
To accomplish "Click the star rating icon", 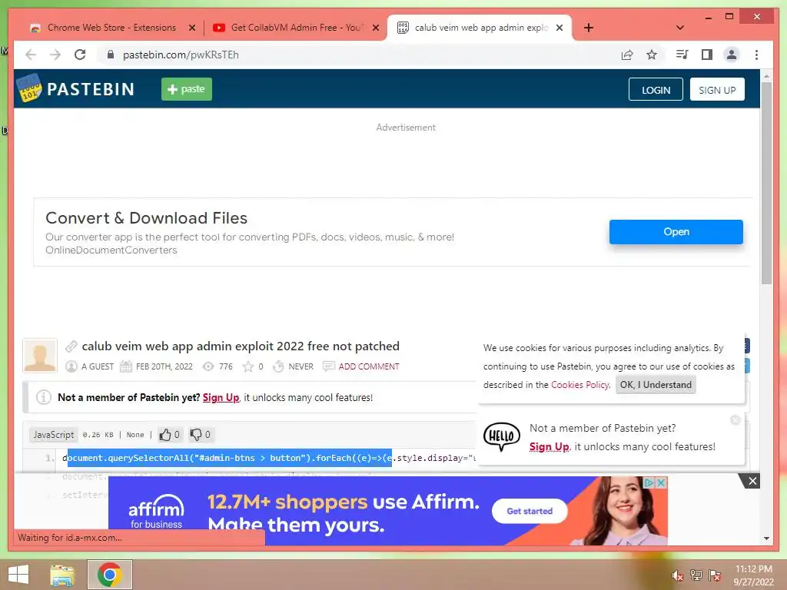I will (x=248, y=366).
